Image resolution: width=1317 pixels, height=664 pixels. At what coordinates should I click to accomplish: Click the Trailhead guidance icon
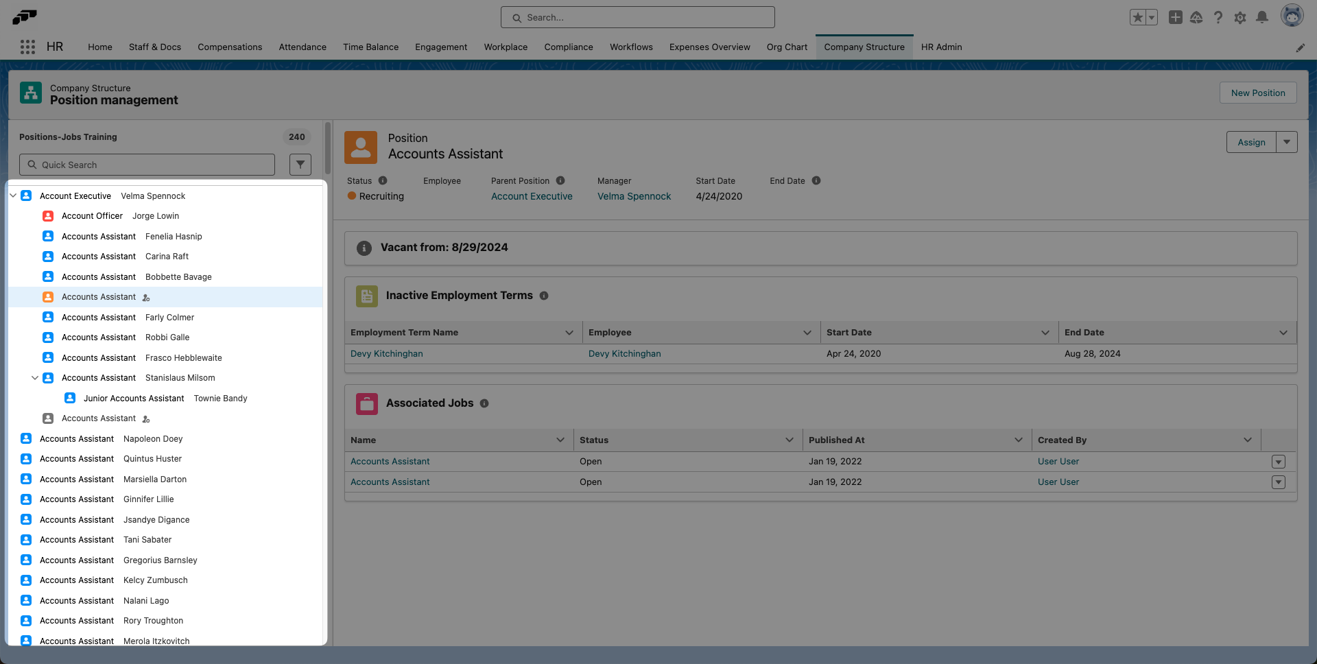[x=1197, y=18]
